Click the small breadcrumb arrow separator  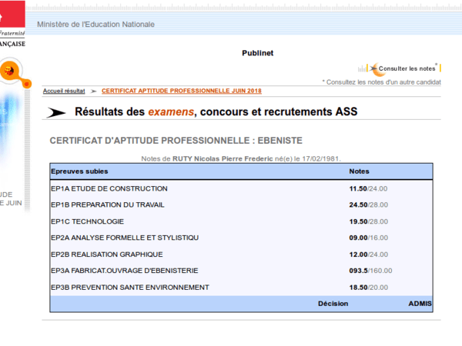[93, 91]
